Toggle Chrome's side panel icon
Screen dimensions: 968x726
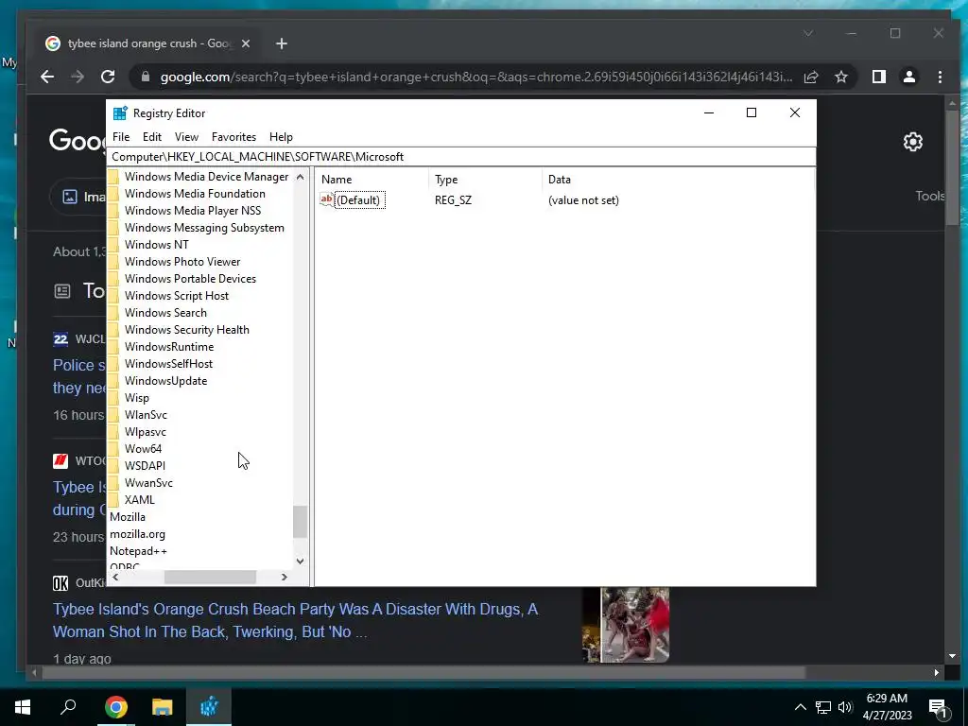tap(878, 77)
